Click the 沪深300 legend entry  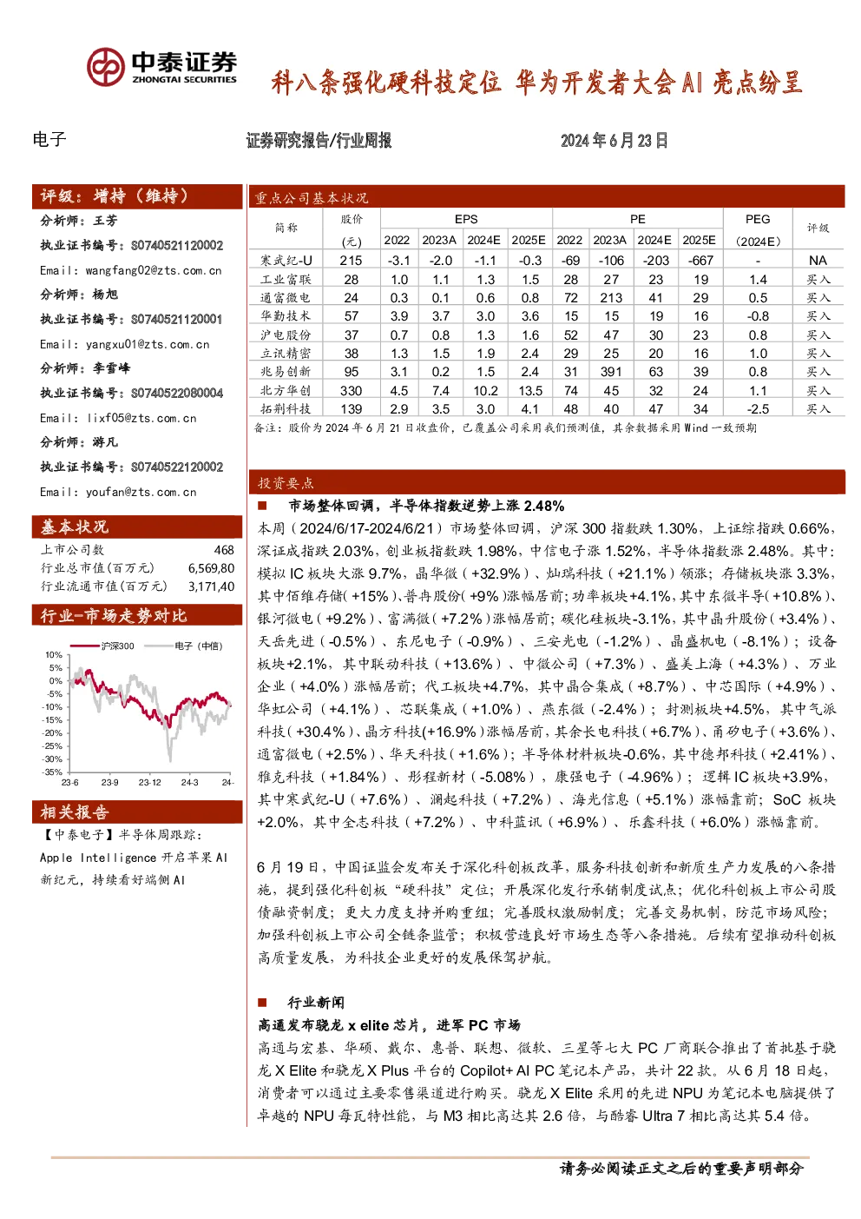pyautogui.click(x=104, y=646)
